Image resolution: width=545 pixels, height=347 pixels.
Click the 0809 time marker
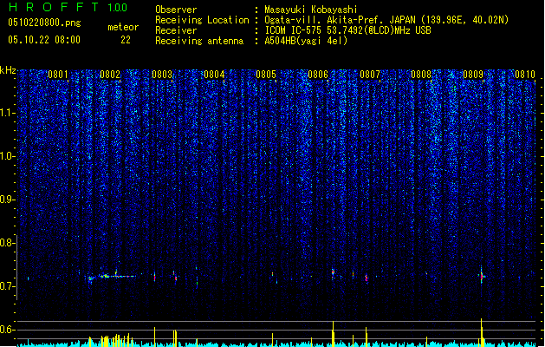(473, 75)
